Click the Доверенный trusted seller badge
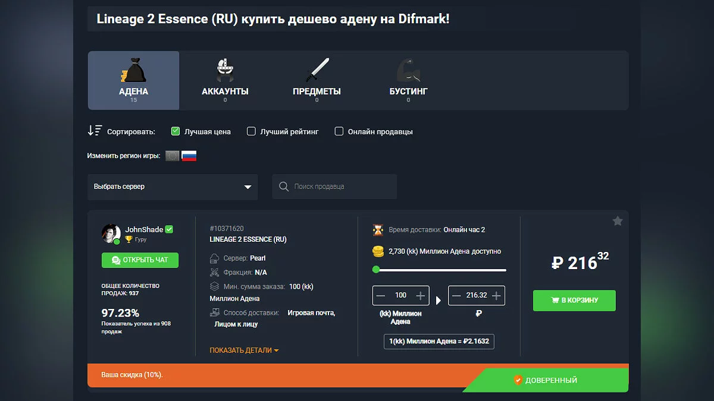Screen dimensions: 714x401 (x=546, y=380)
